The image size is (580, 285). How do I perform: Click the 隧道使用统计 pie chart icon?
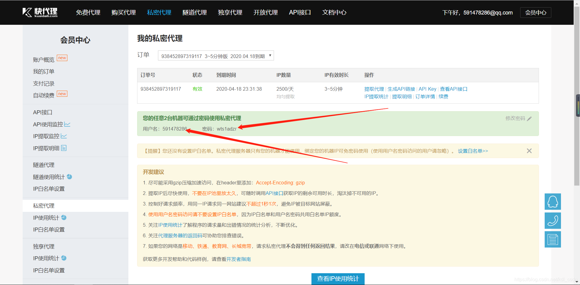(69, 177)
